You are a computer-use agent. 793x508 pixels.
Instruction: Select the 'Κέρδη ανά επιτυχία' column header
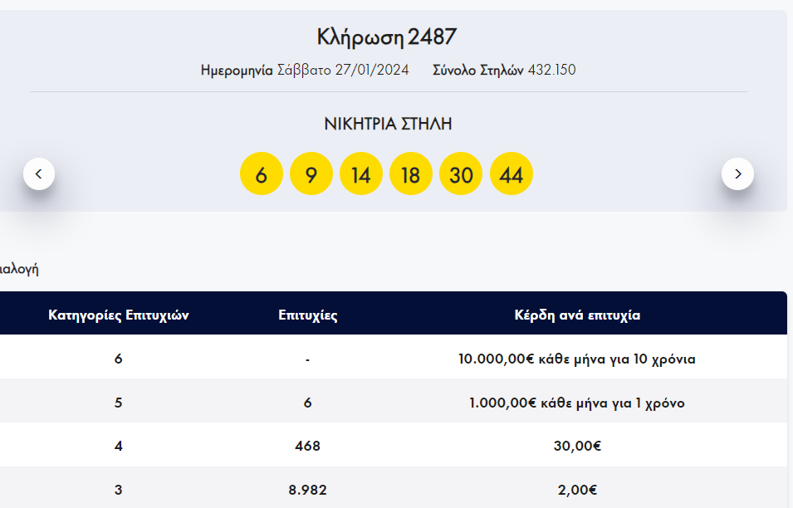coord(577,315)
